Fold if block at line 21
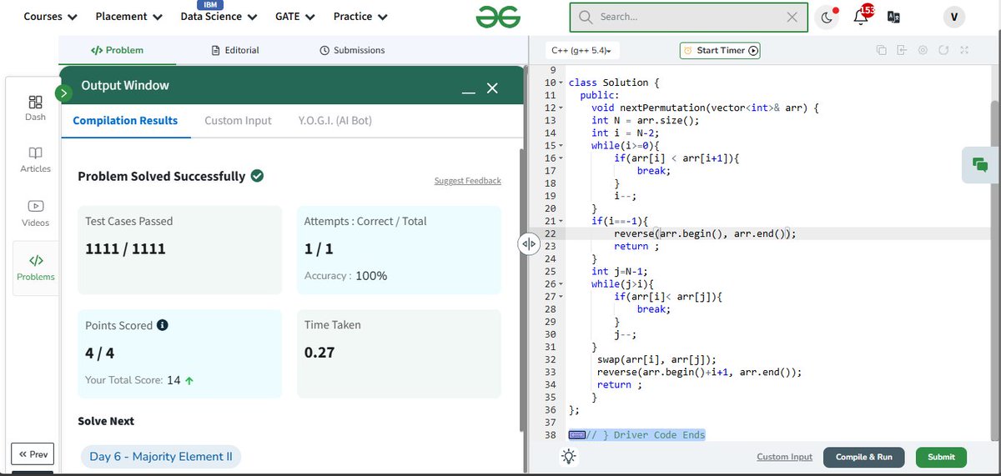This screenshot has height=476, width=1001. (561, 221)
